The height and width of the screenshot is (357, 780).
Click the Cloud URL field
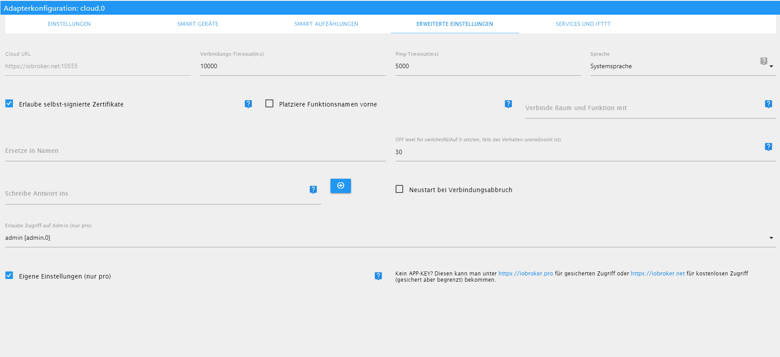click(x=98, y=66)
